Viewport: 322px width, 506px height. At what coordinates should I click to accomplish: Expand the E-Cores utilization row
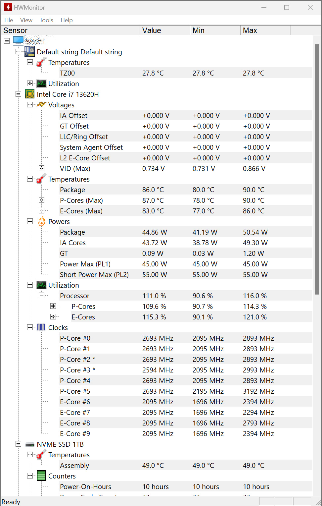(x=53, y=317)
